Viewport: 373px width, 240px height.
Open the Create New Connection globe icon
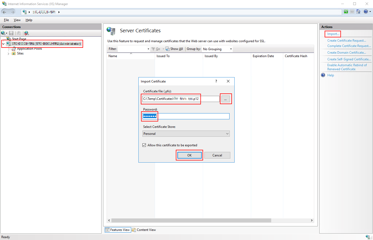click(3, 33)
